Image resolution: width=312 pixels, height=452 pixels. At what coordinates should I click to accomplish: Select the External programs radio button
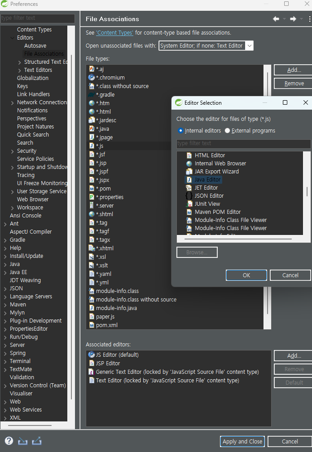(227, 131)
